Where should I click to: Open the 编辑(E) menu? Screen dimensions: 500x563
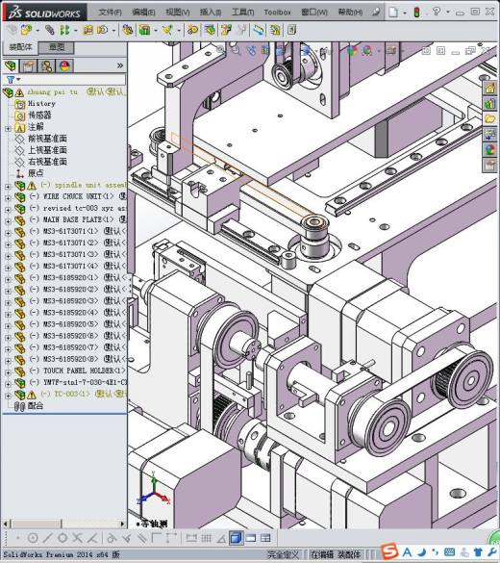144,13
